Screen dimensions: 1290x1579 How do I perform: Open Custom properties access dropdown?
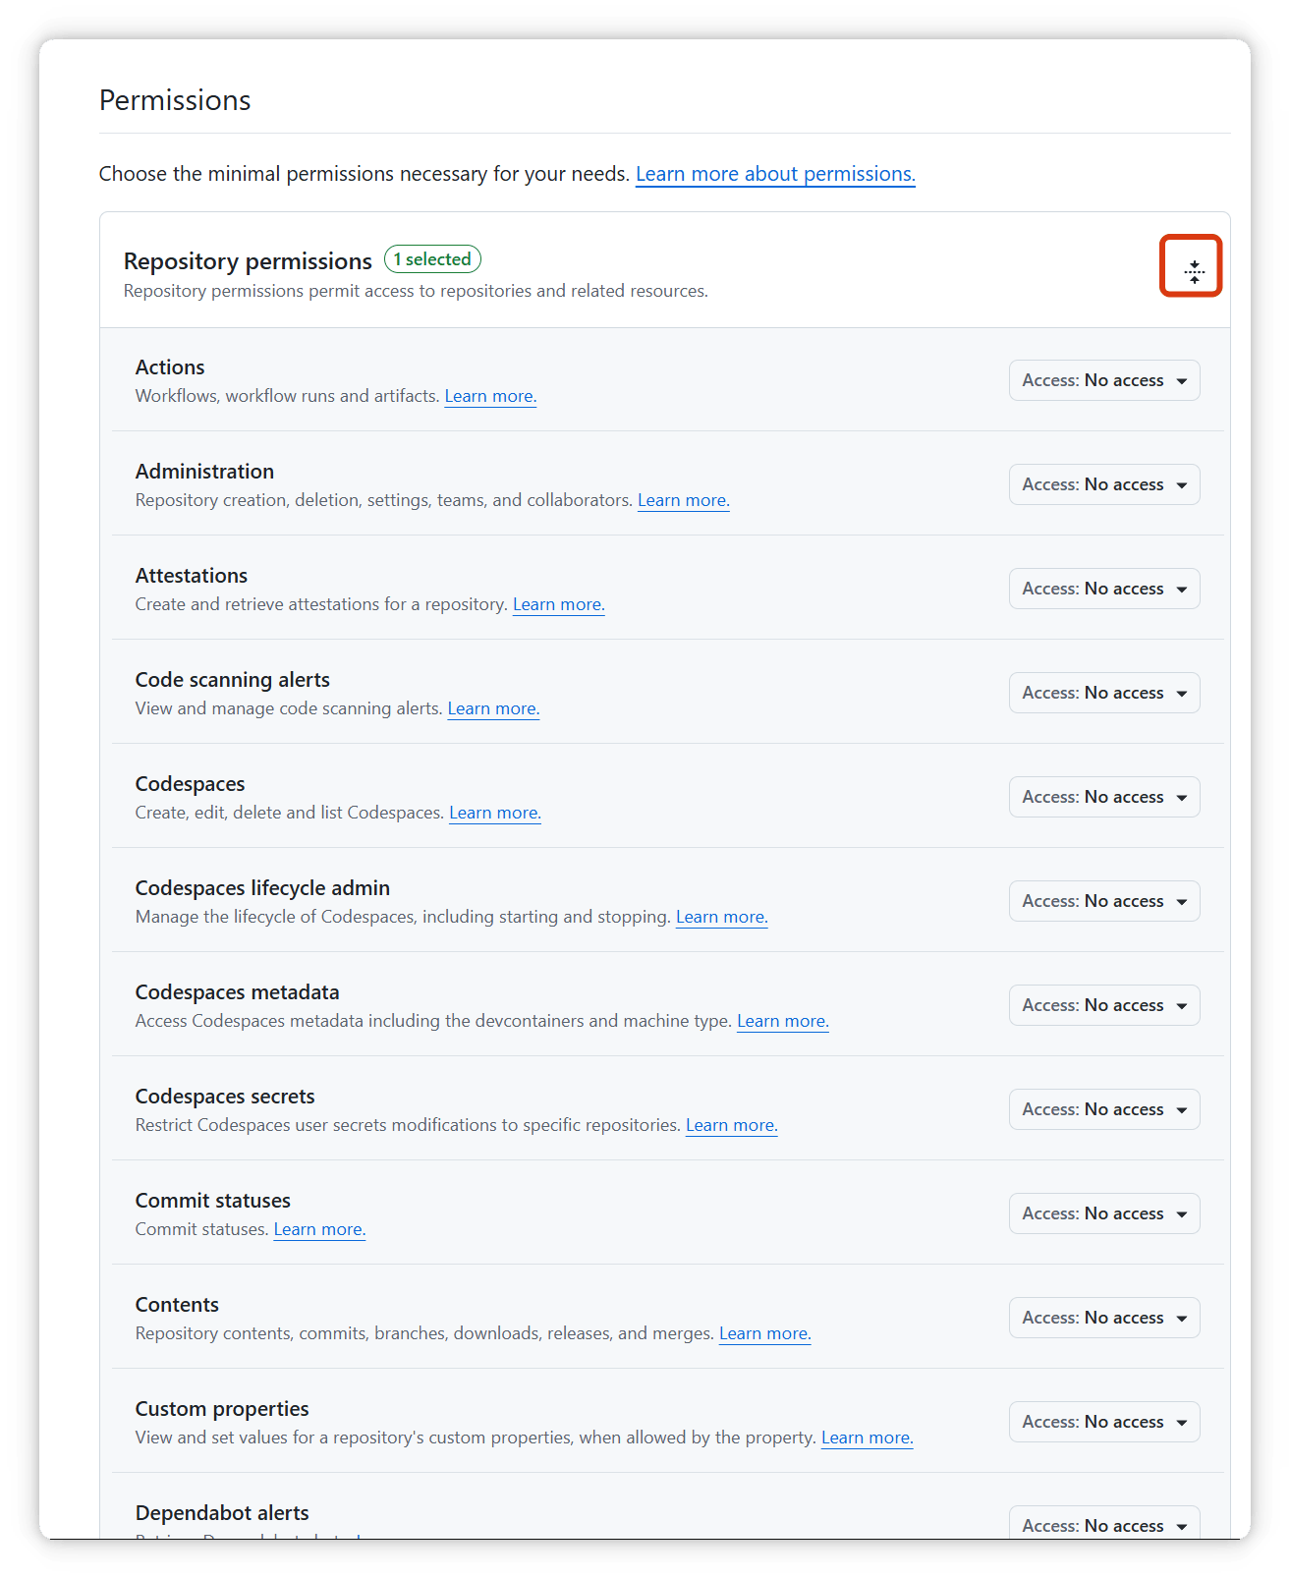(1104, 1422)
